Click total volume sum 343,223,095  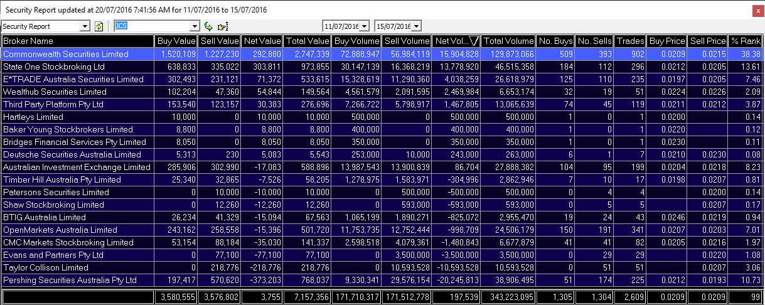tap(509, 296)
